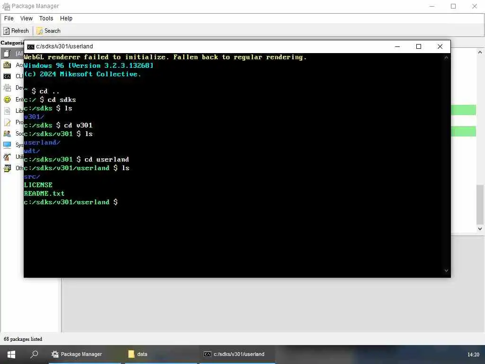
Task: Select the Libraries category icon
Action: pos(7,111)
